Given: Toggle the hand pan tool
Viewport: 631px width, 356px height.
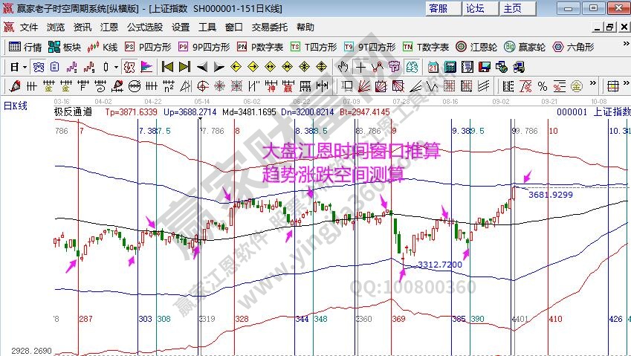Looking at the screenshot, I should [x=343, y=67].
